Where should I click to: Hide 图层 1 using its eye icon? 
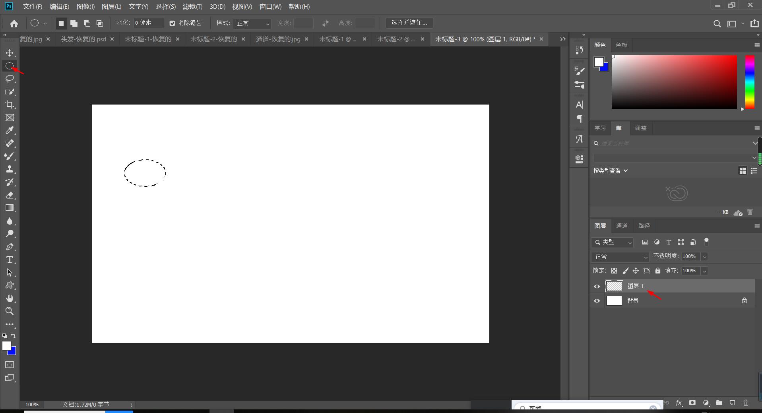[x=597, y=286]
